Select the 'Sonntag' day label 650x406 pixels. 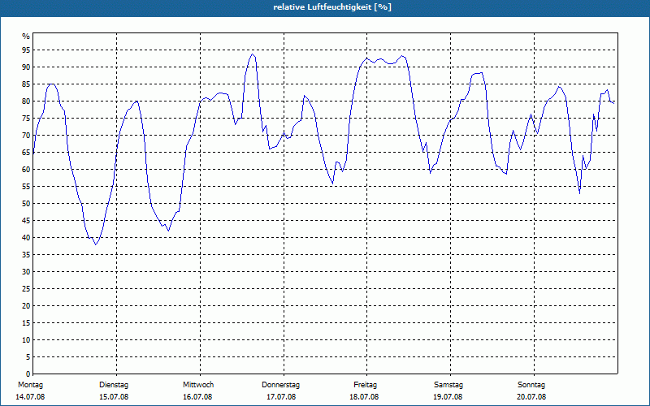(531, 385)
